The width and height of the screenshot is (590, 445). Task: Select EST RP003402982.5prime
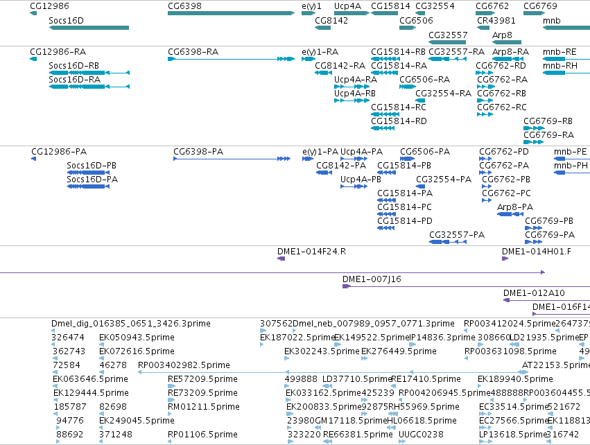(x=184, y=365)
